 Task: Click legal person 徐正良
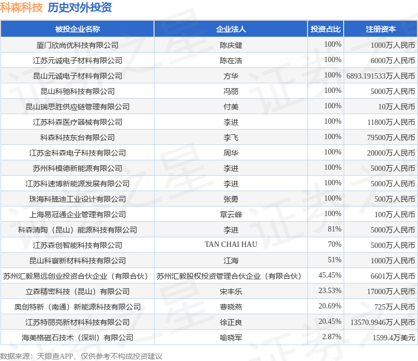231,322
